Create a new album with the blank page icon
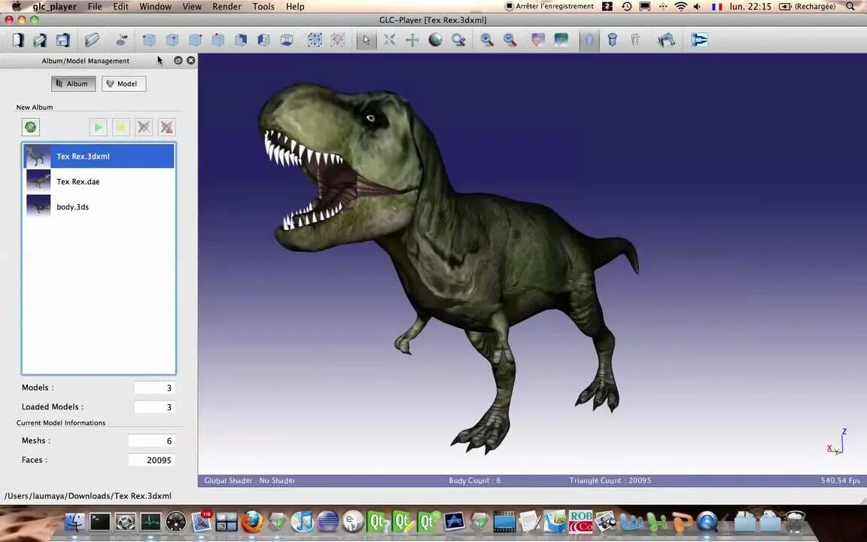The image size is (867, 542). [18, 40]
